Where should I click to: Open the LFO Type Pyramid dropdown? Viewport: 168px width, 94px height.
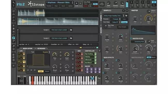(x=42, y=52)
